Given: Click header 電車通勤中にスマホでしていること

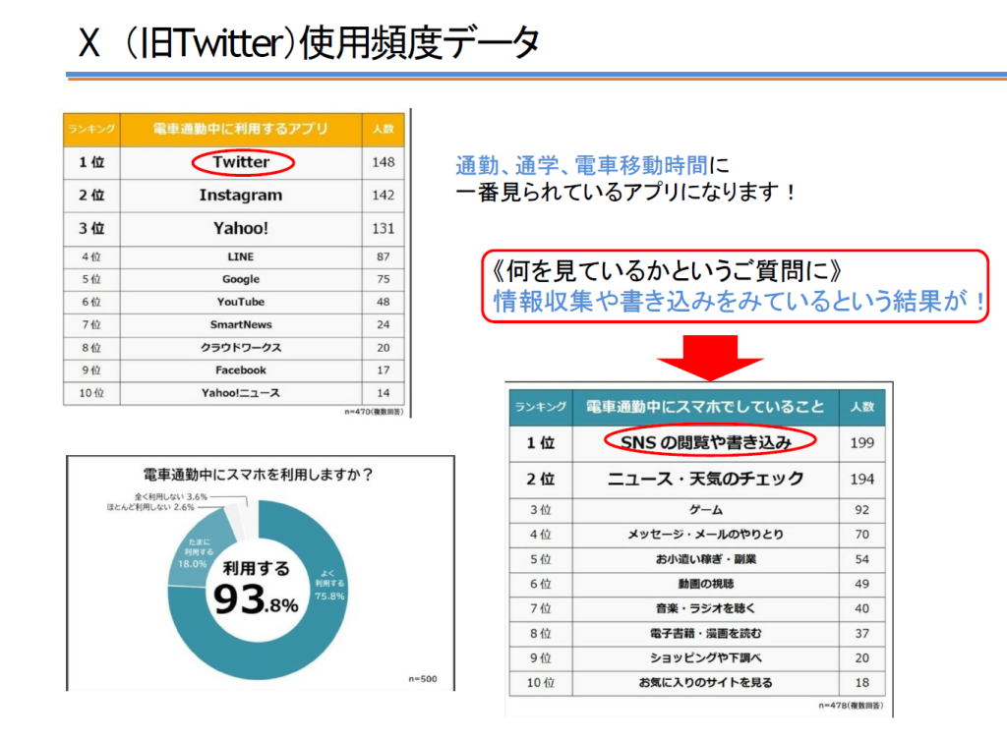Looking at the screenshot, I should 705,407.
